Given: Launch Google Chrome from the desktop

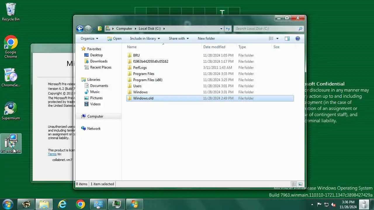Looking at the screenshot, I should point(11,47).
